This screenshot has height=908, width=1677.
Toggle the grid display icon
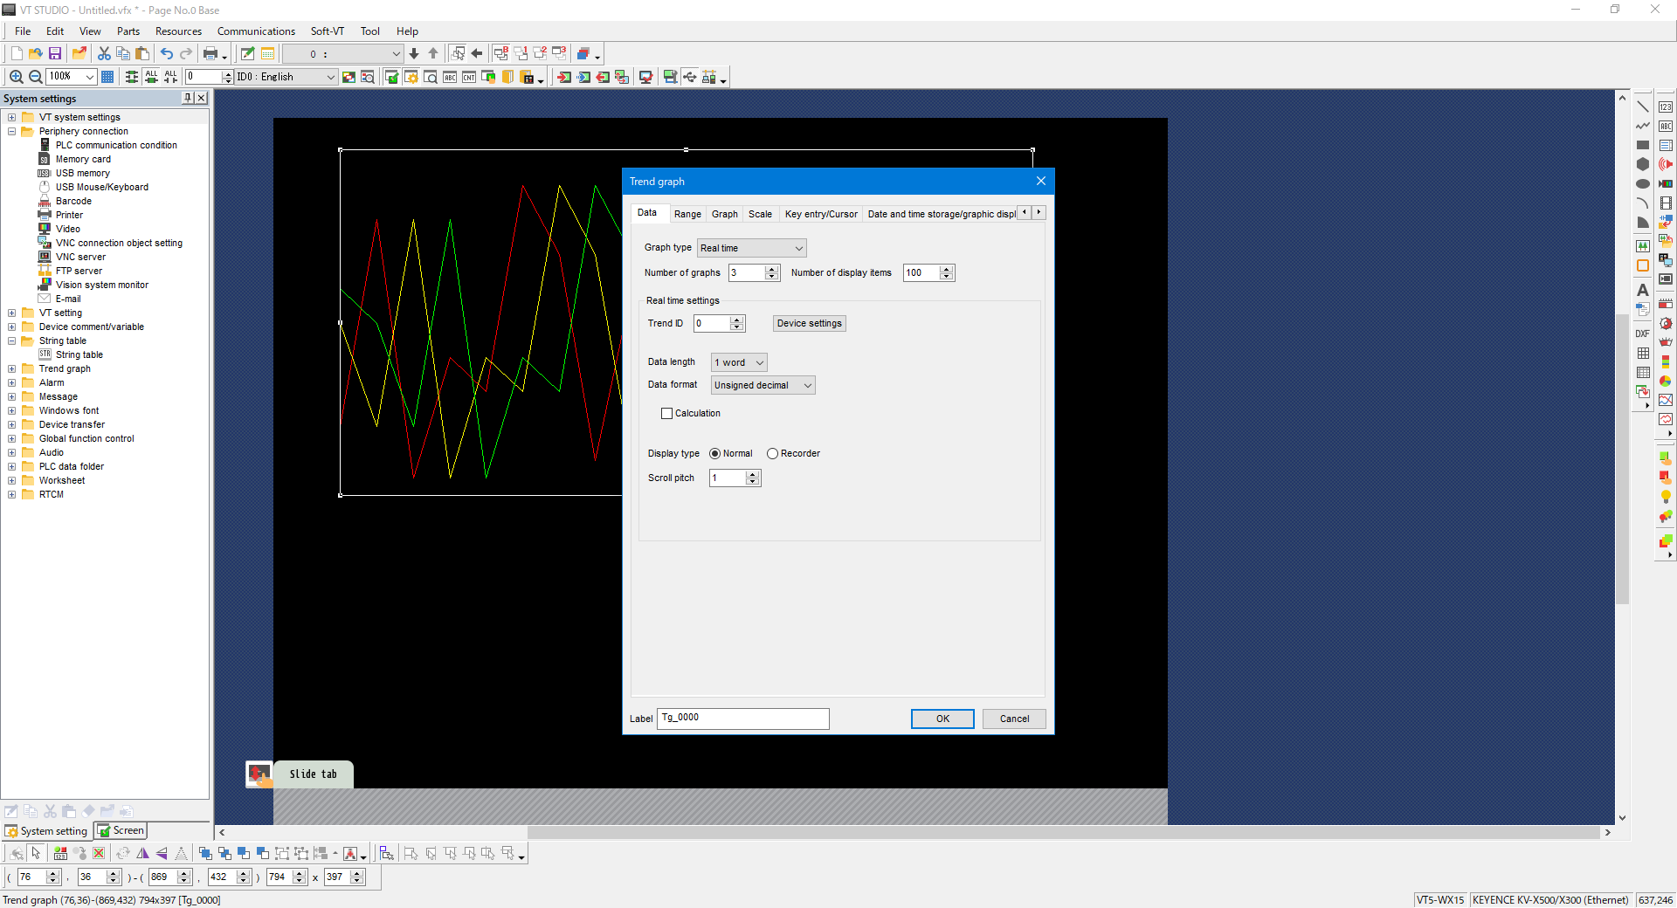coord(107,77)
